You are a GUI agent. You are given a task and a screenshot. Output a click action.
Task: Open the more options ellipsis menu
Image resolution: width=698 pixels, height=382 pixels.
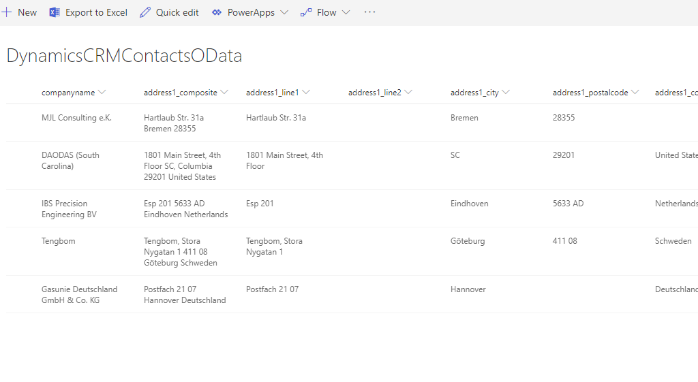click(x=369, y=12)
